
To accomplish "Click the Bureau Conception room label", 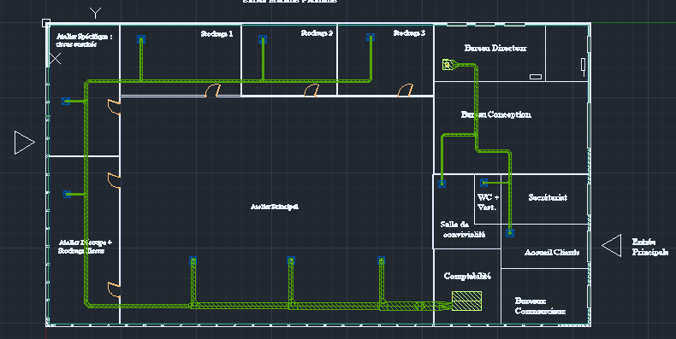I will [495, 114].
